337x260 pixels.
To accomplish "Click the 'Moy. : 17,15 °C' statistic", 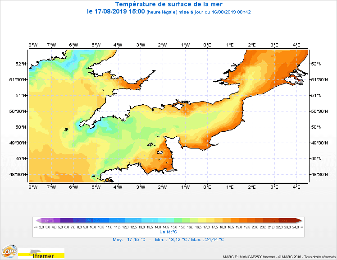I will [129, 240].
